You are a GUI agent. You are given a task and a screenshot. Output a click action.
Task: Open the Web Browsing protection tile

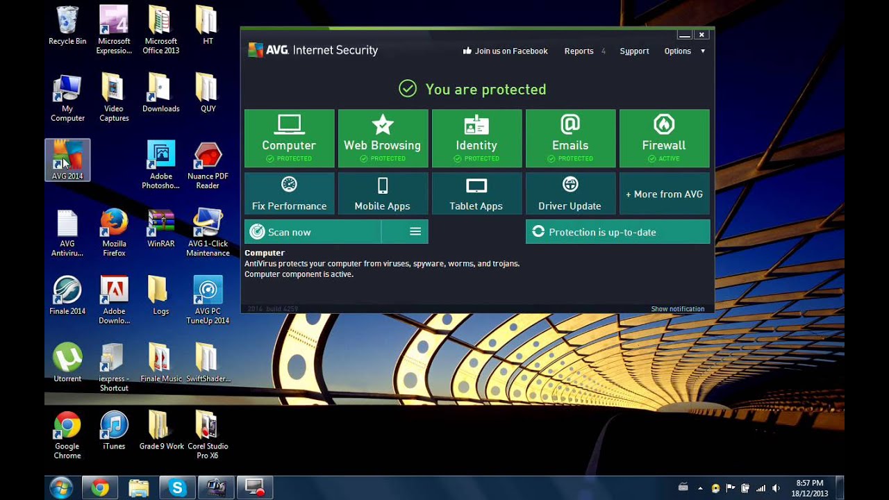[x=383, y=138]
